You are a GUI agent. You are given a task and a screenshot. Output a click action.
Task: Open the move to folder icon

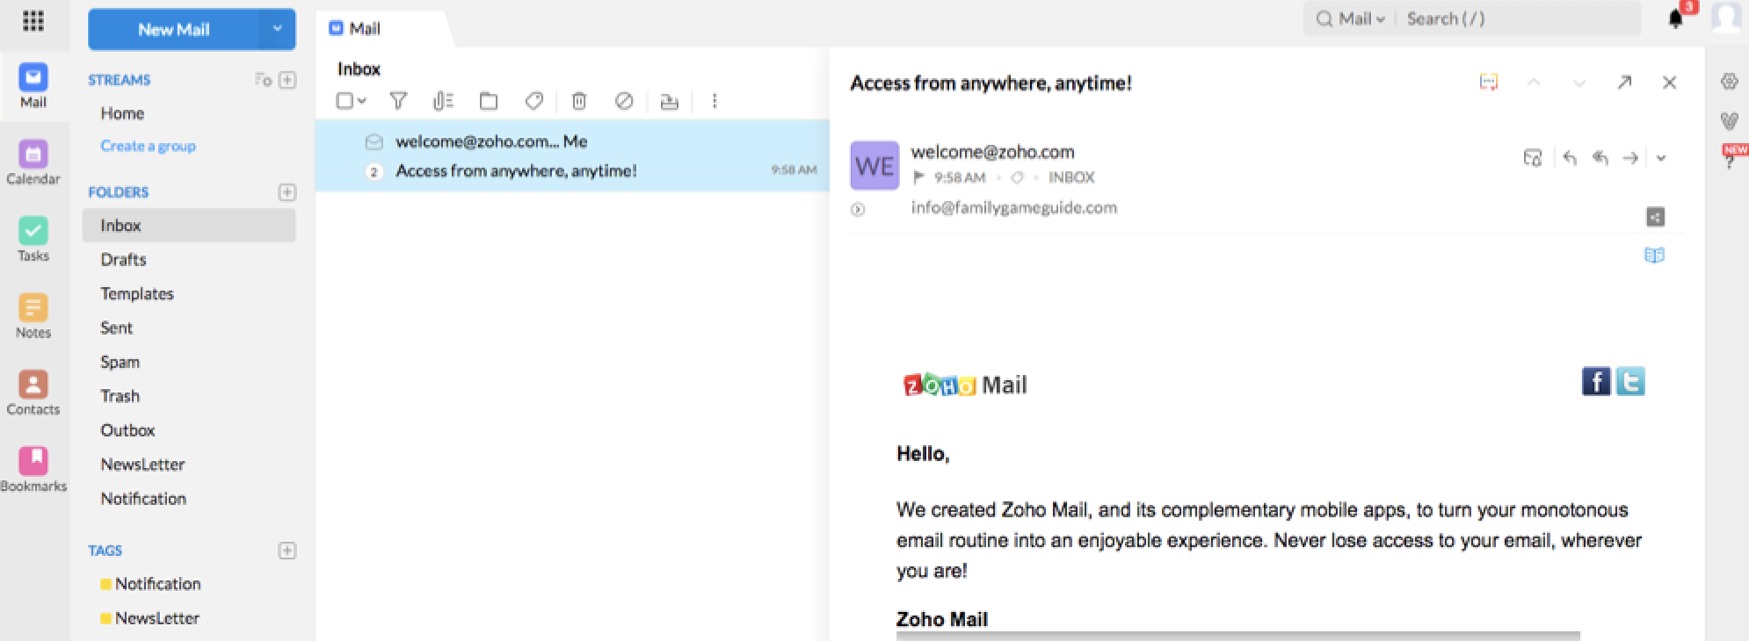(489, 101)
